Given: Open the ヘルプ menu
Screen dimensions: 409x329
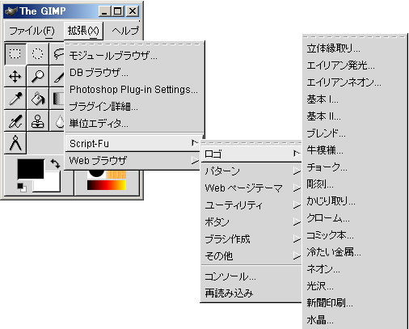Looking at the screenshot, I should tap(125, 31).
